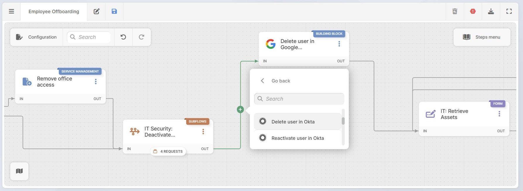Redo the canvas action
The image size is (523, 191).
click(141, 37)
